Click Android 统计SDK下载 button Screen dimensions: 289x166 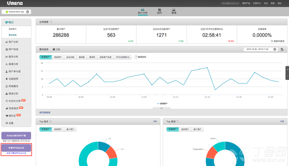16,136
